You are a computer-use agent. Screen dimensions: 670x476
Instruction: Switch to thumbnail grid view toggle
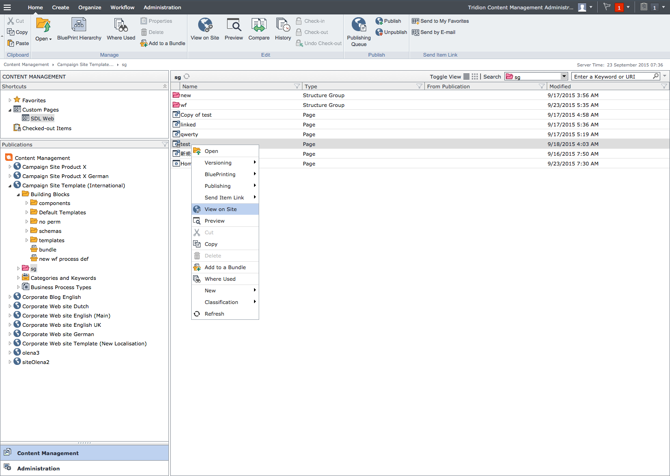tap(475, 77)
